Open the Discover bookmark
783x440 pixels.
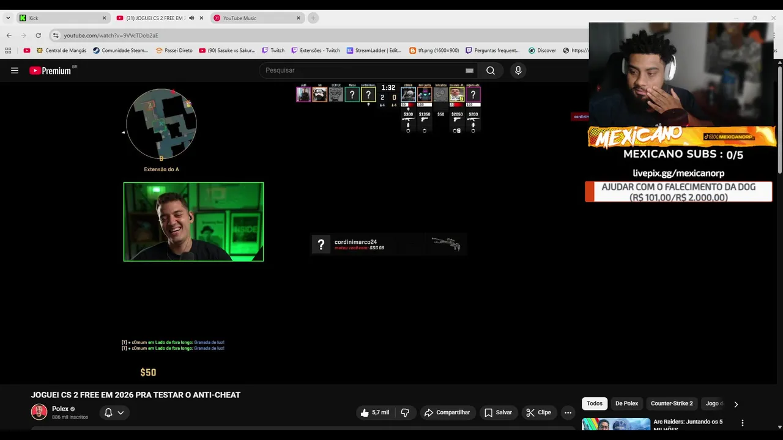pos(542,51)
